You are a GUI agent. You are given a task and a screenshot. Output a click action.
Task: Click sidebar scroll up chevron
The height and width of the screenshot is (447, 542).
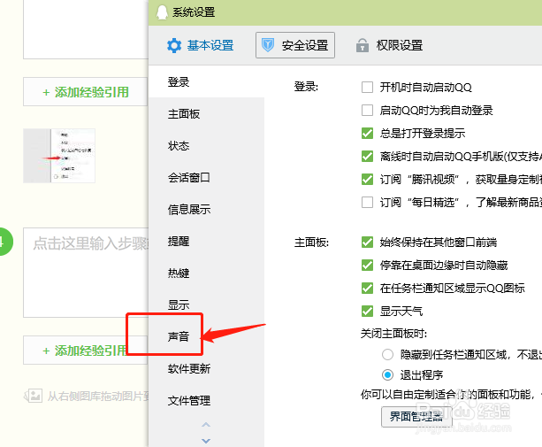[206, 425]
